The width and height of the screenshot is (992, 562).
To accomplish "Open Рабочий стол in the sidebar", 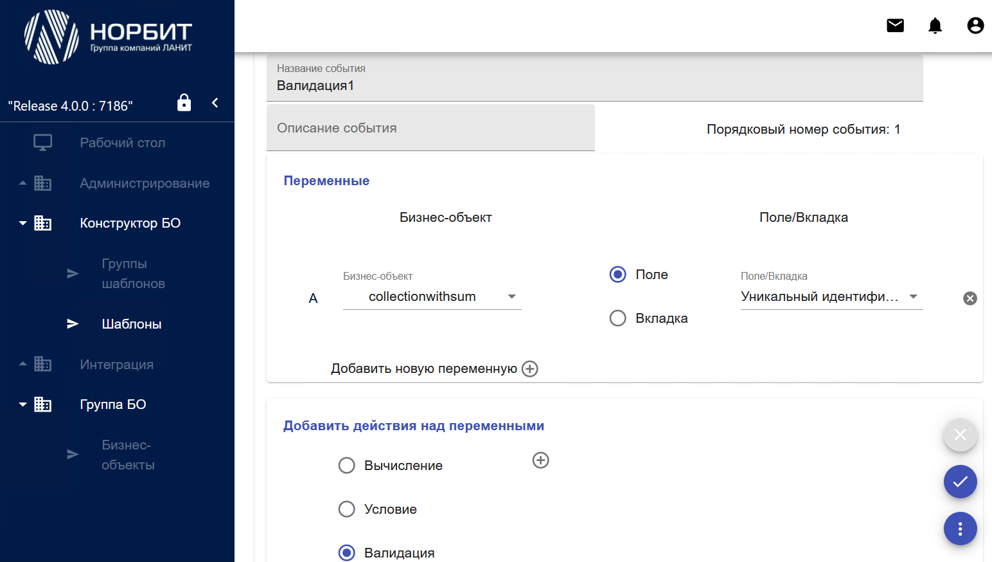I will pos(123,143).
